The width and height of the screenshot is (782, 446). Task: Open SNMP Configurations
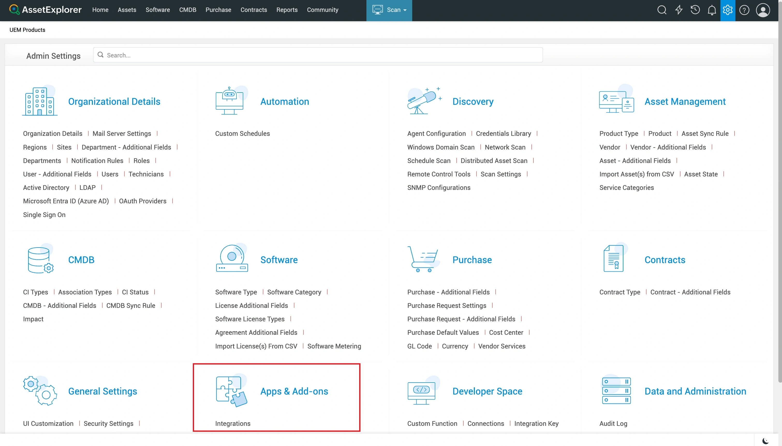pyautogui.click(x=439, y=188)
